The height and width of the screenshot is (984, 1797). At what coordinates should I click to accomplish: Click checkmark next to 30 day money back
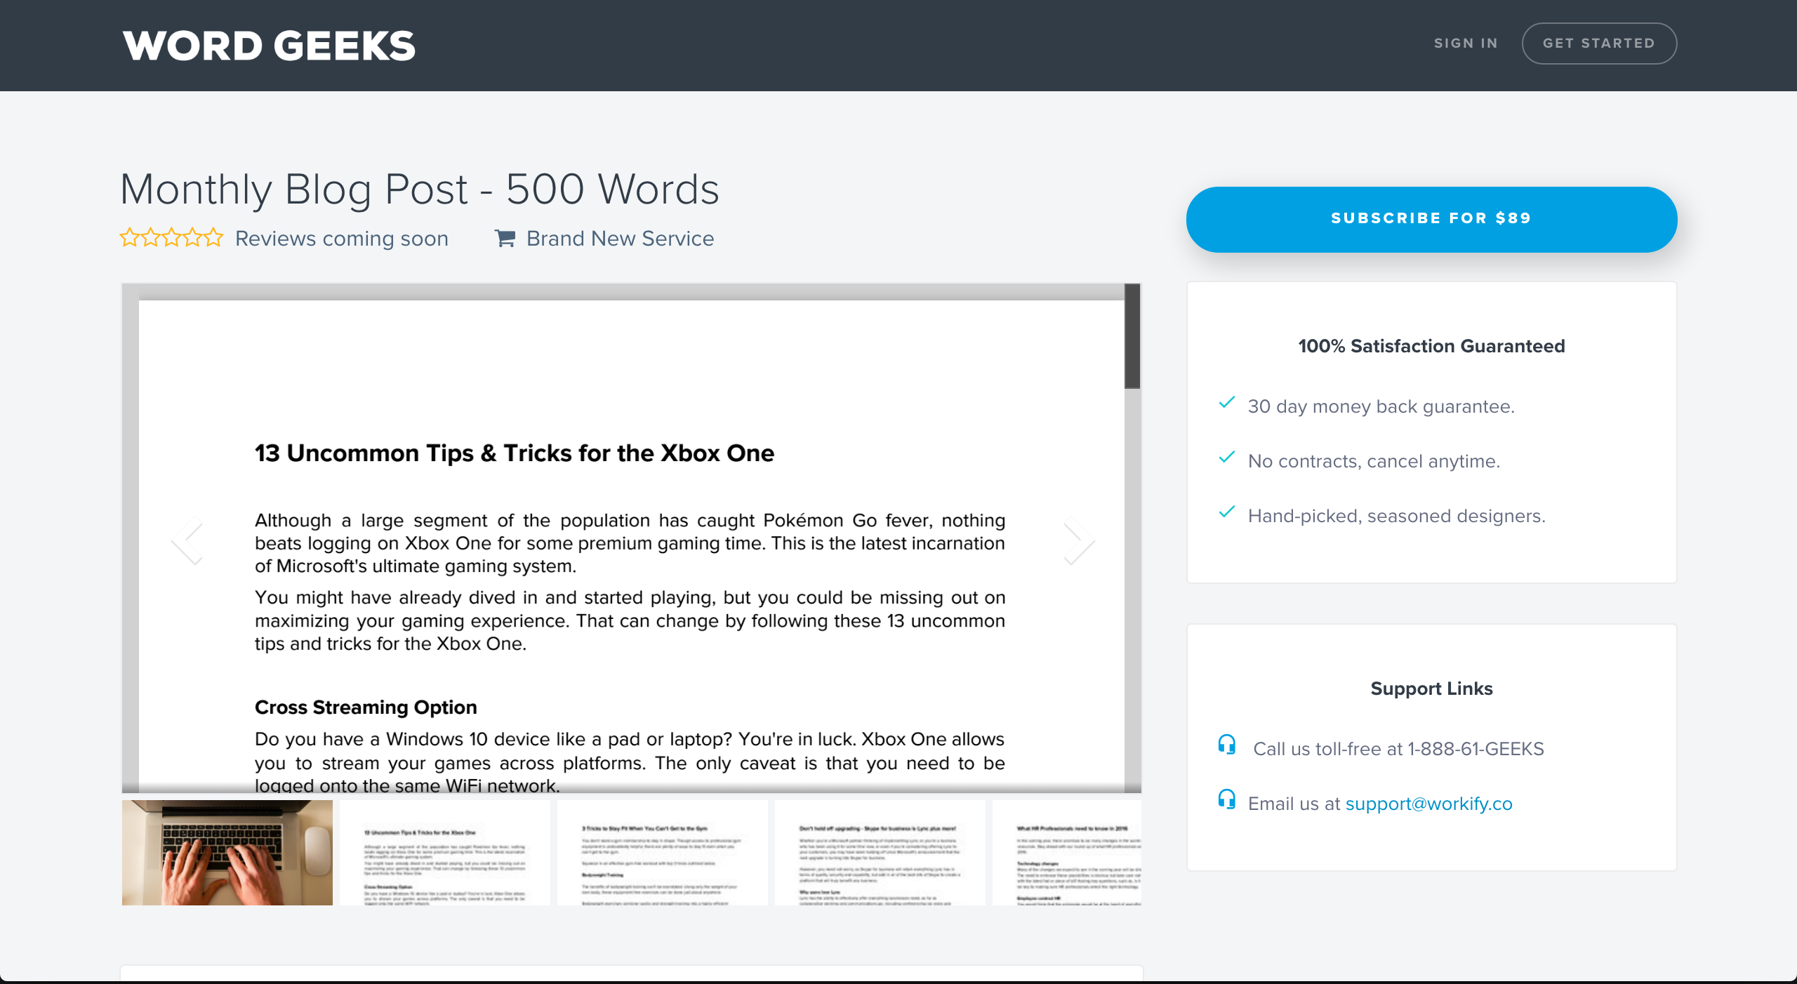[x=1227, y=403]
